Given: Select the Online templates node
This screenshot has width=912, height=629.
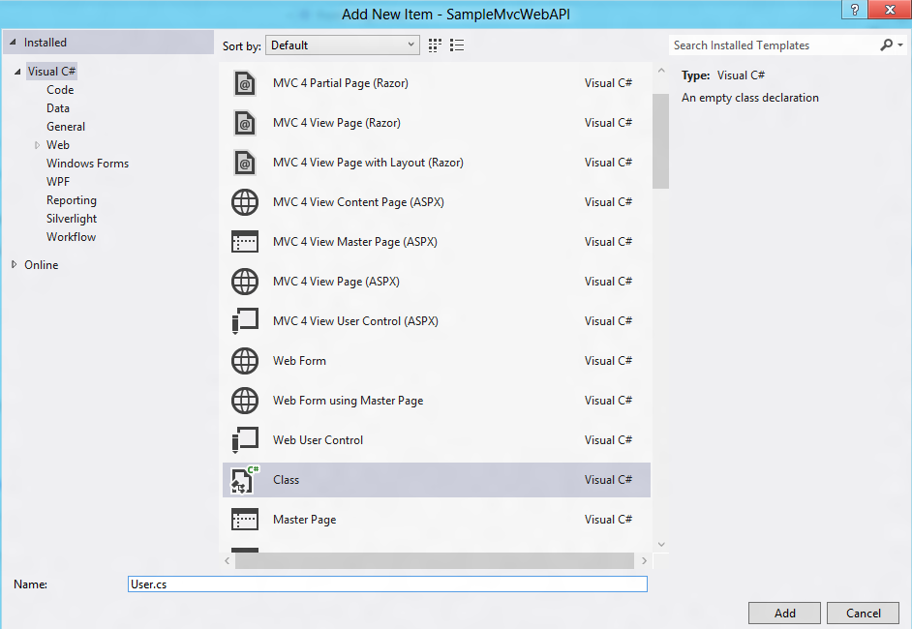Looking at the screenshot, I should tap(41, 265).
